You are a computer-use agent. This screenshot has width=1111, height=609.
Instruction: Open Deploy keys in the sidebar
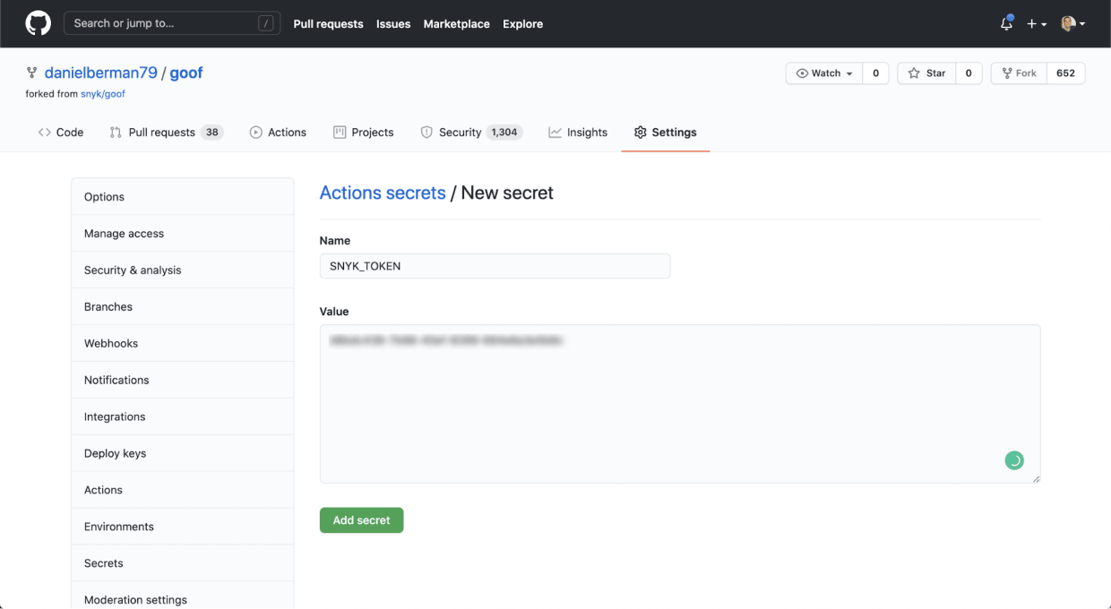183,453
